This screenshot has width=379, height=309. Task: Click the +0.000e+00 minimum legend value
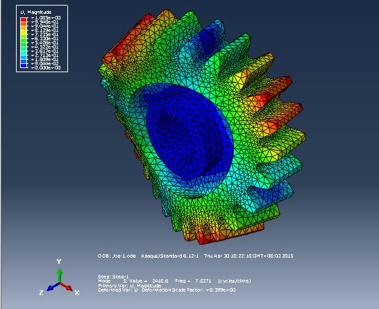45,67
